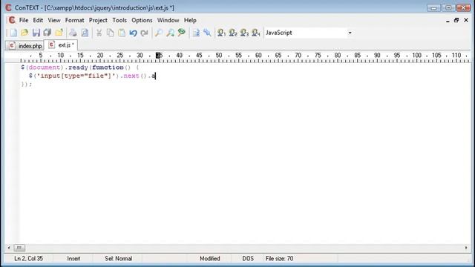This screenshot has height=267, width=475.
Task: Click the Close file folder icon
Action: pos(59,33)
